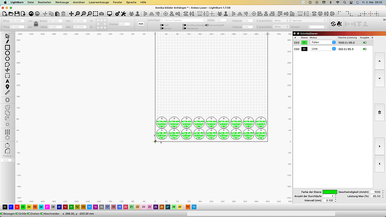The width and height of the screenshot is (386, 217).
Task: Click the Preview monitor icon in toolbar
Action: (110, 14)
